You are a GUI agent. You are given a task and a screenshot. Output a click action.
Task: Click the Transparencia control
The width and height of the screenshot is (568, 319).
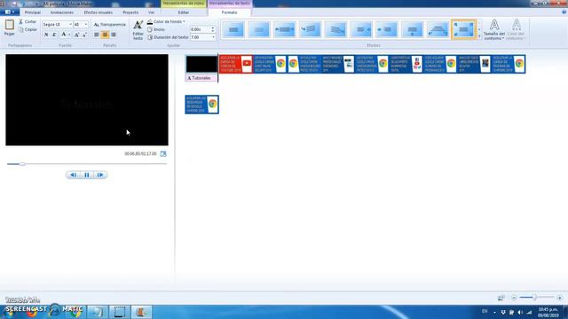tap(110, 25)
